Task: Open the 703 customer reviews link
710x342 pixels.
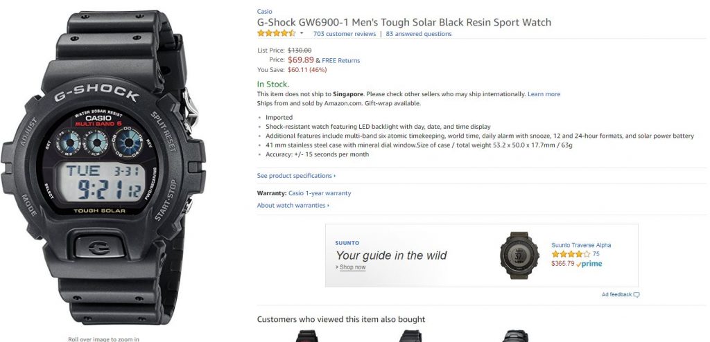Action: [x=345, y=34]
